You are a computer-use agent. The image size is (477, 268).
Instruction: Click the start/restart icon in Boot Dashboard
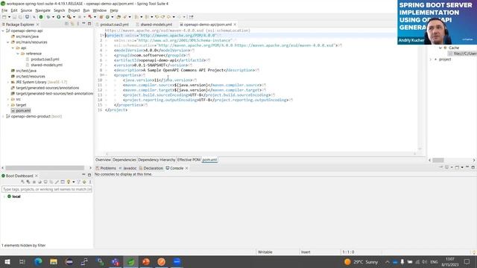[22, 182]
